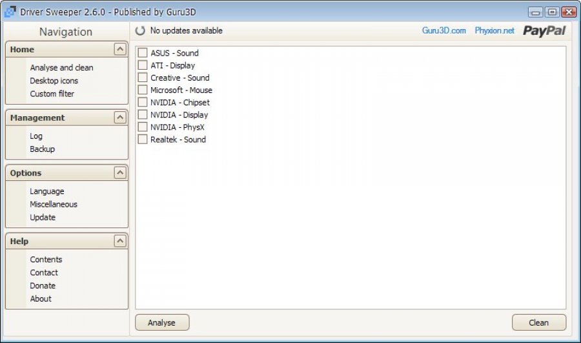Image resolution: width=581 pixels, height=343 pixels.
Task: Visit the Phyxion.net link
Action: (x=494, y=31)
